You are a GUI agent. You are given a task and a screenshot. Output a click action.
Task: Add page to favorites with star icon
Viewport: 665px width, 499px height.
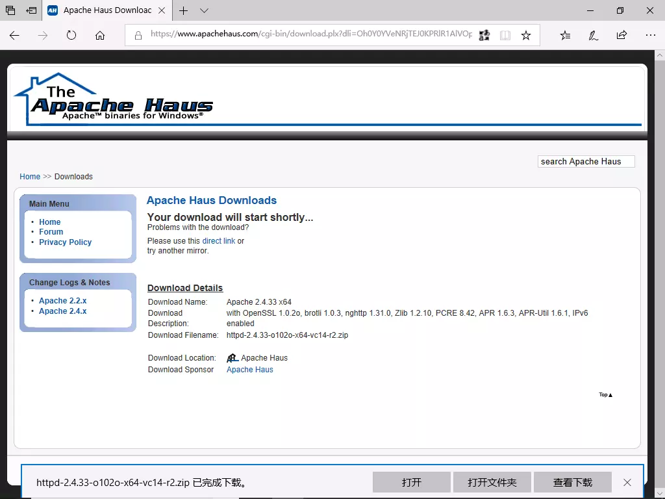tap(526, 35)
